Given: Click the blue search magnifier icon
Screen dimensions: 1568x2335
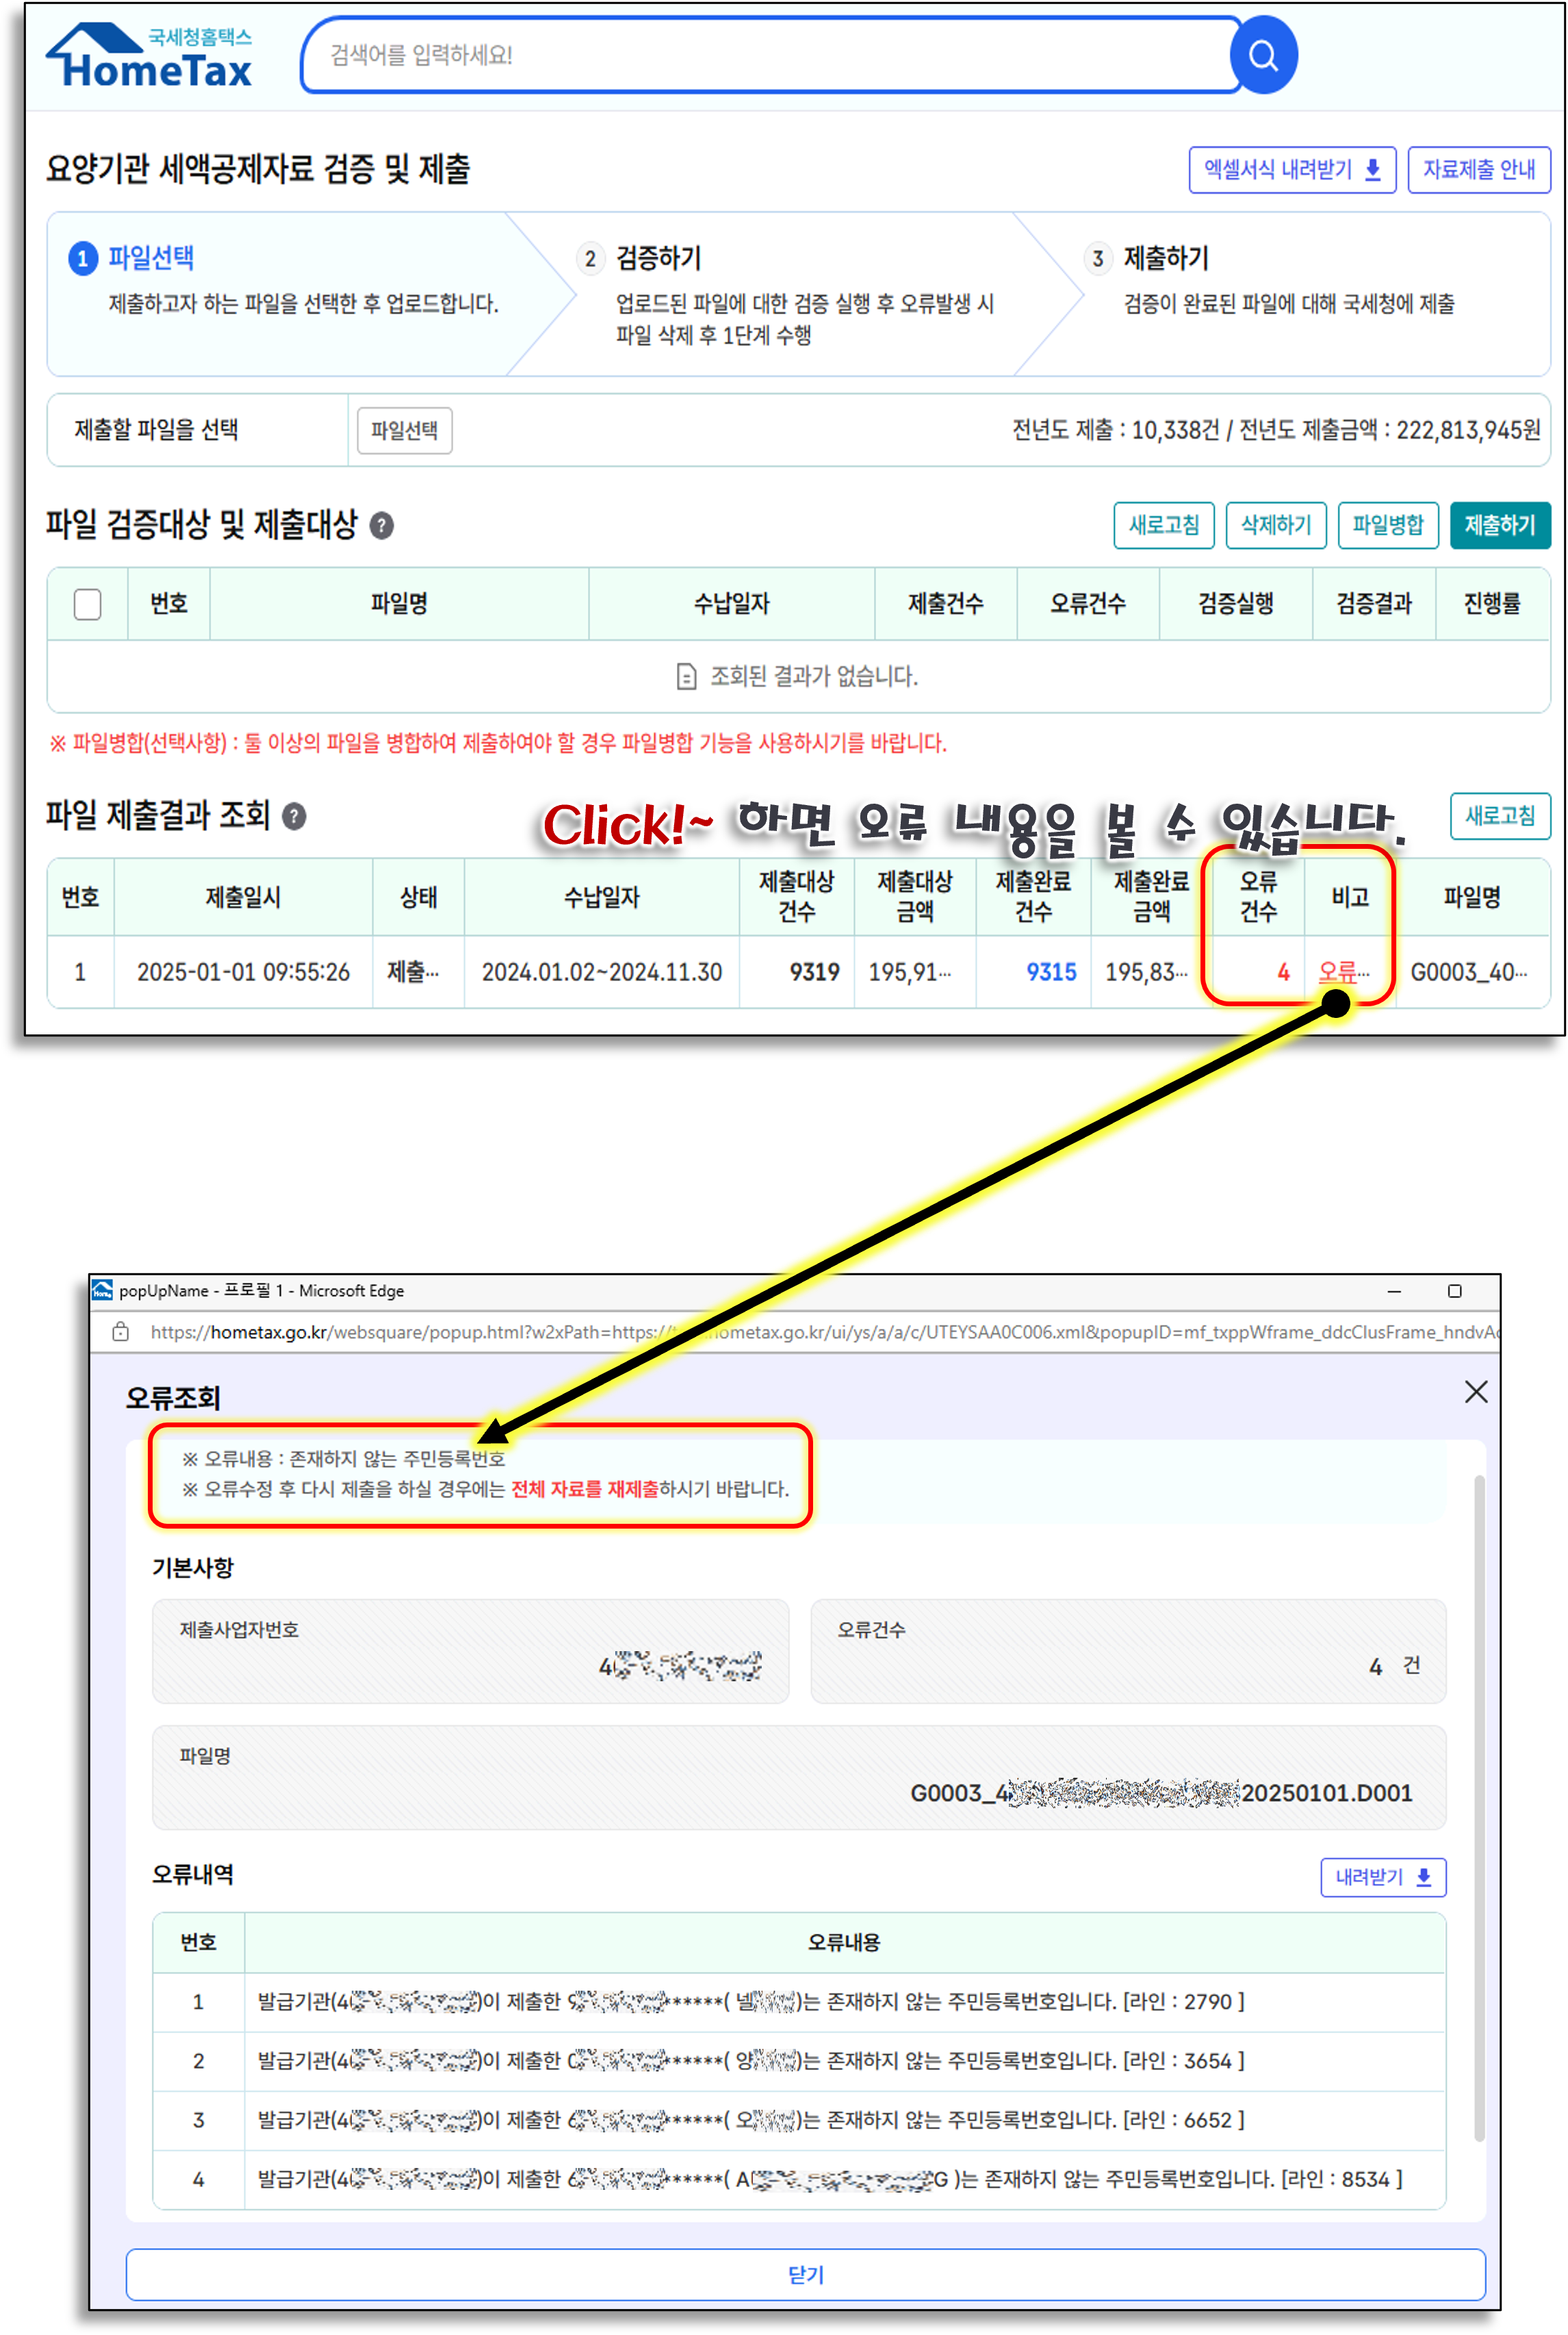Looking at the screenshot, I should (1263, 55).
